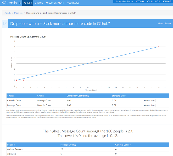This screenshot has height=156, width=173.
Task: View on chart for Message Count row
Action: pyautogui.click(x=149, y=105)
